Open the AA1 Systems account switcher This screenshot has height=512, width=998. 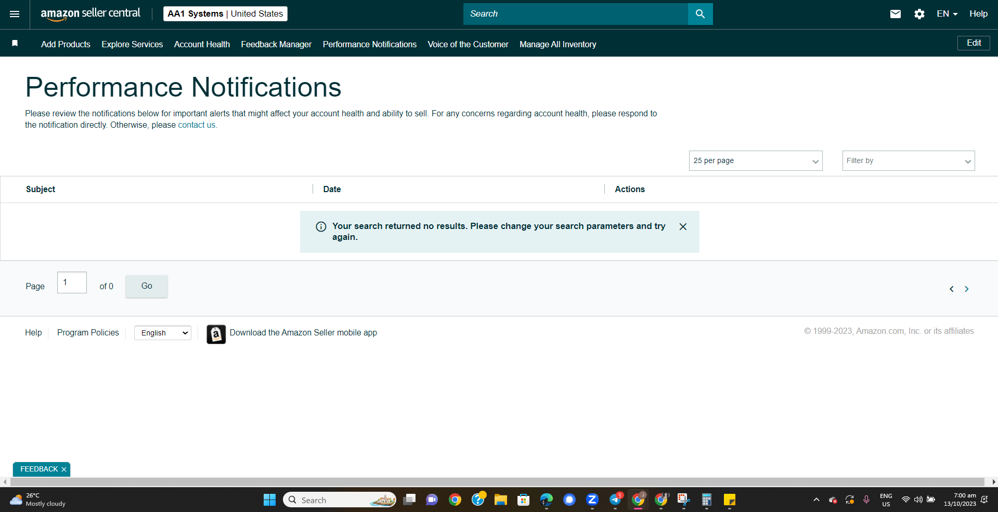[225, 14]
